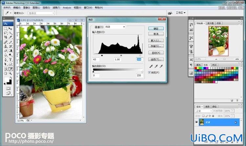The image size is (246, 146).
Task: Select the Type tool
Action: coord(10,60)
